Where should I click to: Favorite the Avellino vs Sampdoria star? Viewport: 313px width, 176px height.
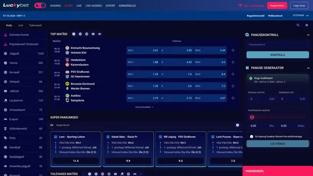click(233, 98)
